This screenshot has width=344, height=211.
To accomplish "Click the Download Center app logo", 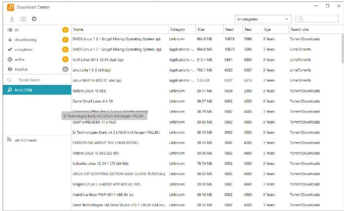I will pos(10,7).
